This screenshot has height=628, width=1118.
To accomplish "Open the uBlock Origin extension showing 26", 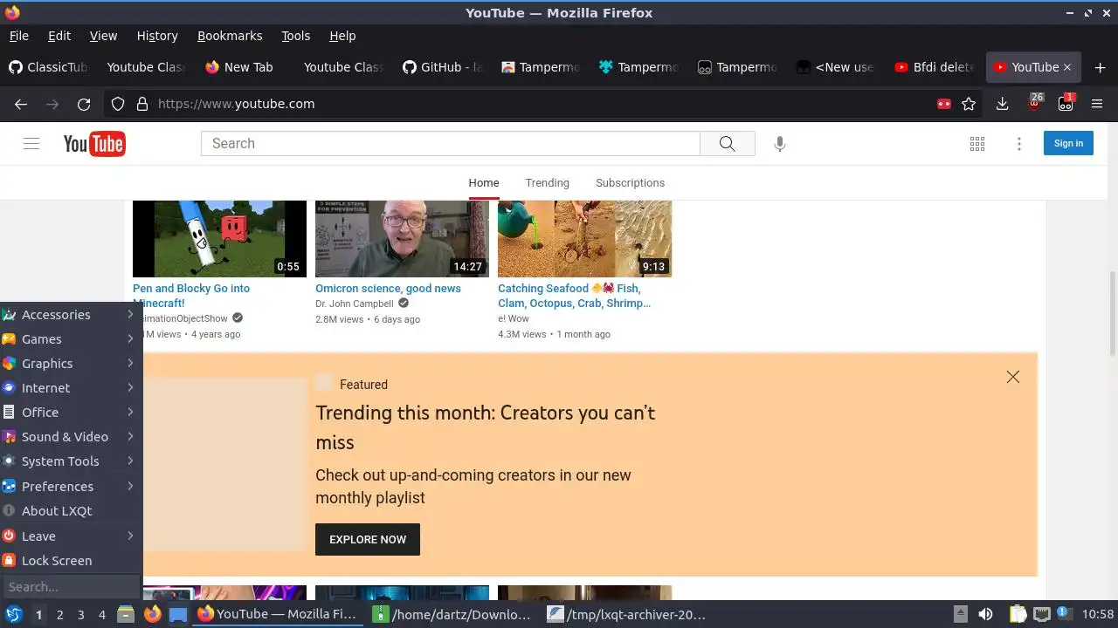I will tap(1035, 103).
